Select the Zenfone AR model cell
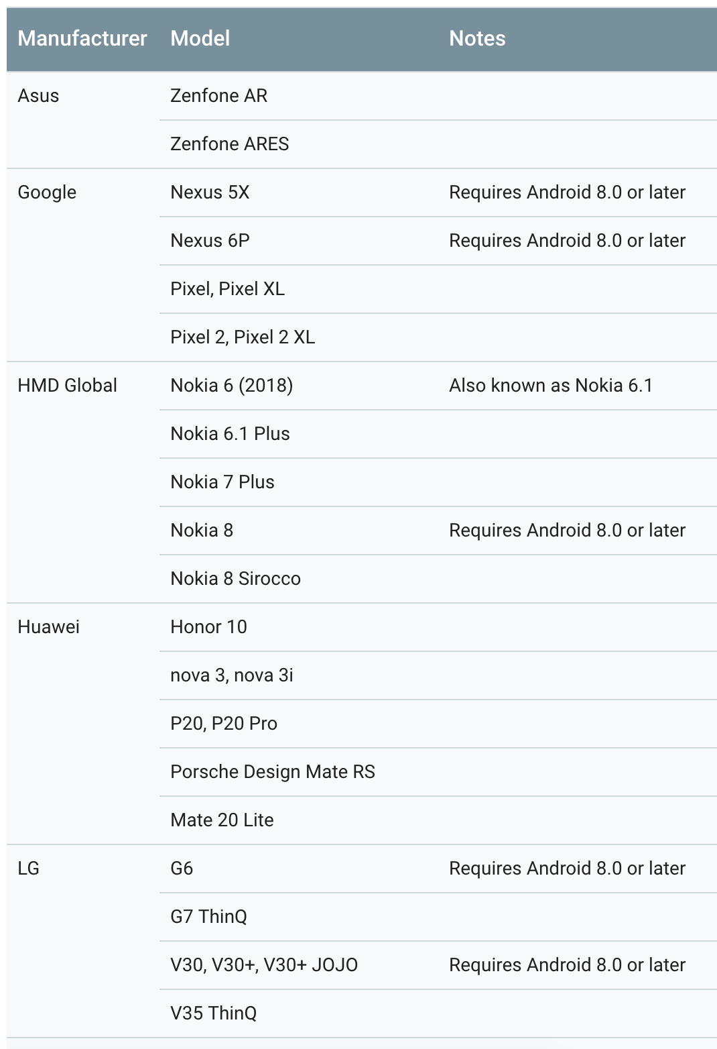This screenshot has height=1049, width=717. (x=218, y=96)
